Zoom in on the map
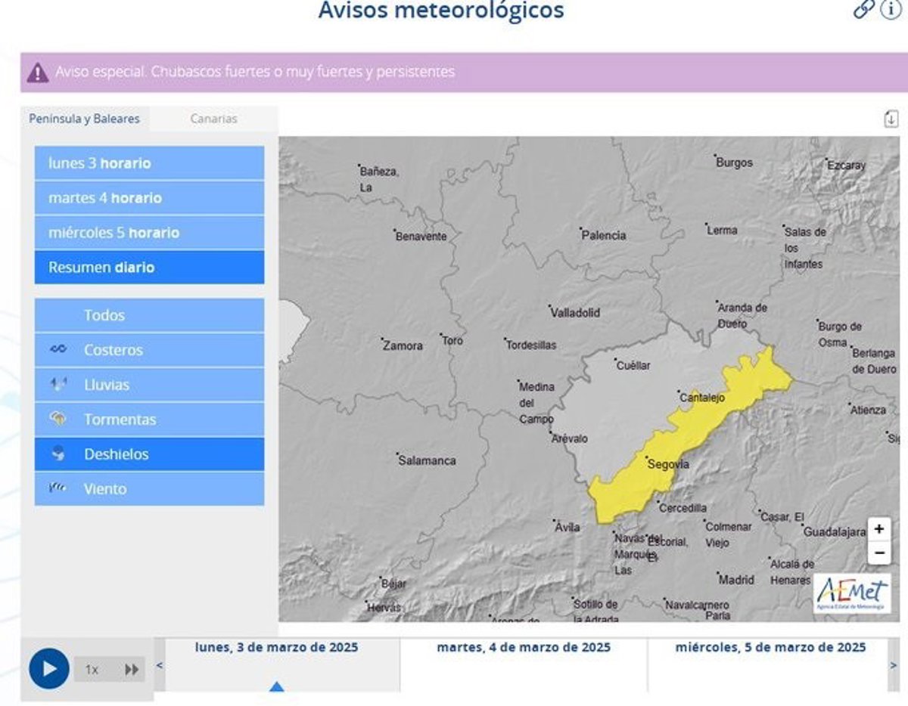Screen dimensions: 908x706 878,529
